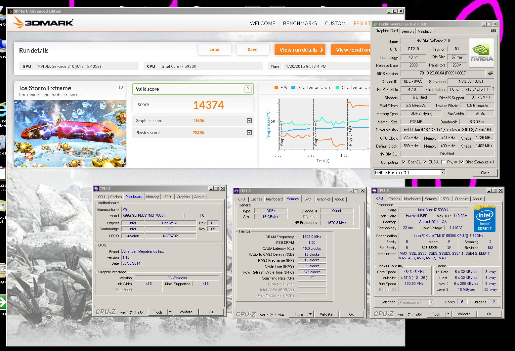
Task: Open the CUSTOM tab in 3DMark
Action: click(x=335, y=23)
